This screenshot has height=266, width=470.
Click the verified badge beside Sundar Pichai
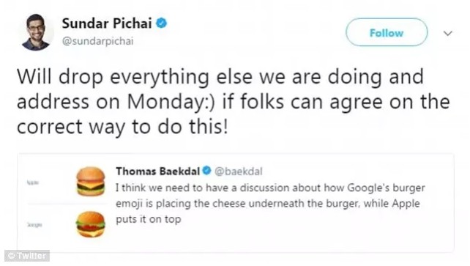(162, 23)
